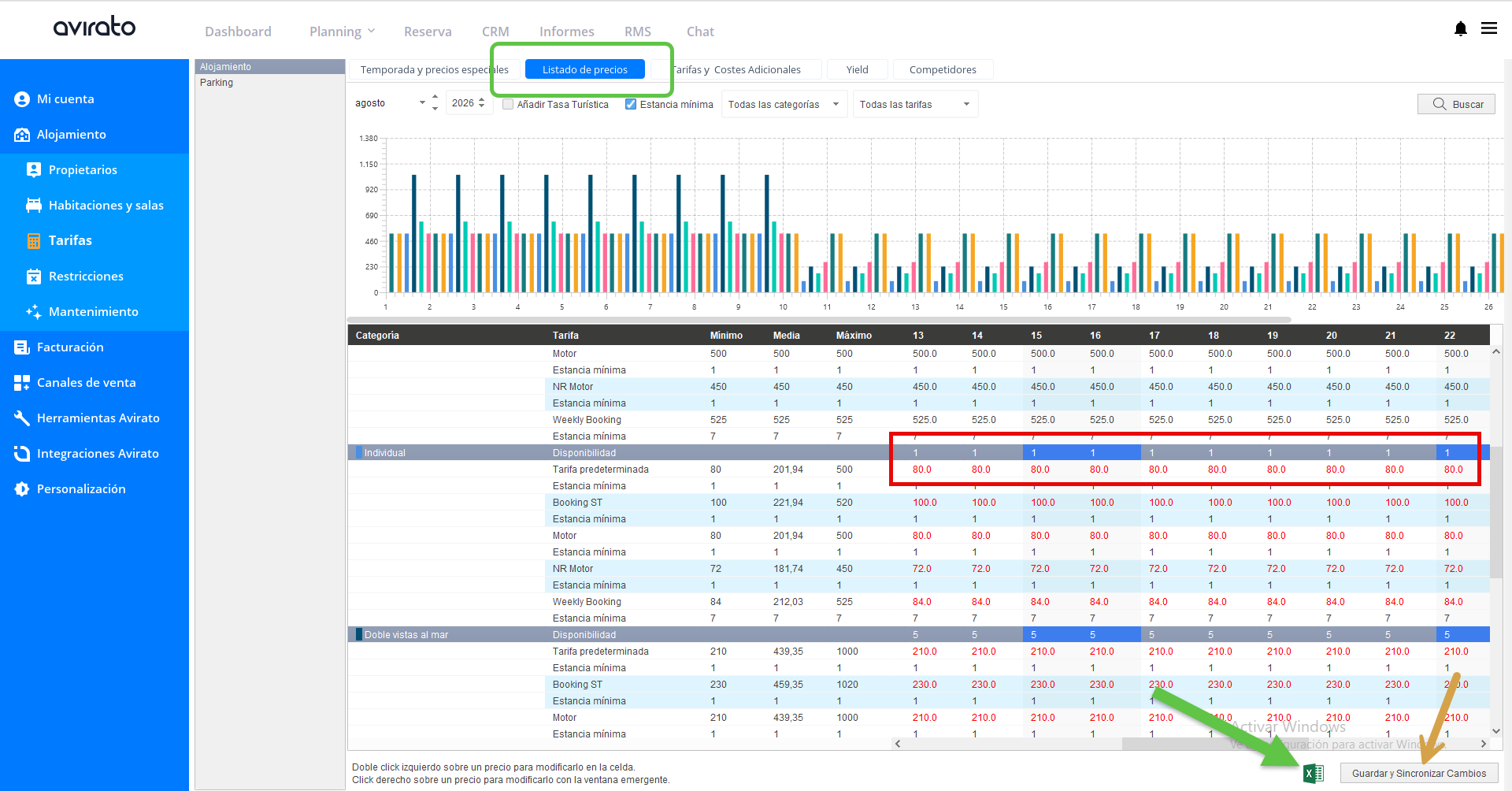
Task: Click the 221,94 Booking ST media cell
Action: pyautogui.click(x=788, y=503)
